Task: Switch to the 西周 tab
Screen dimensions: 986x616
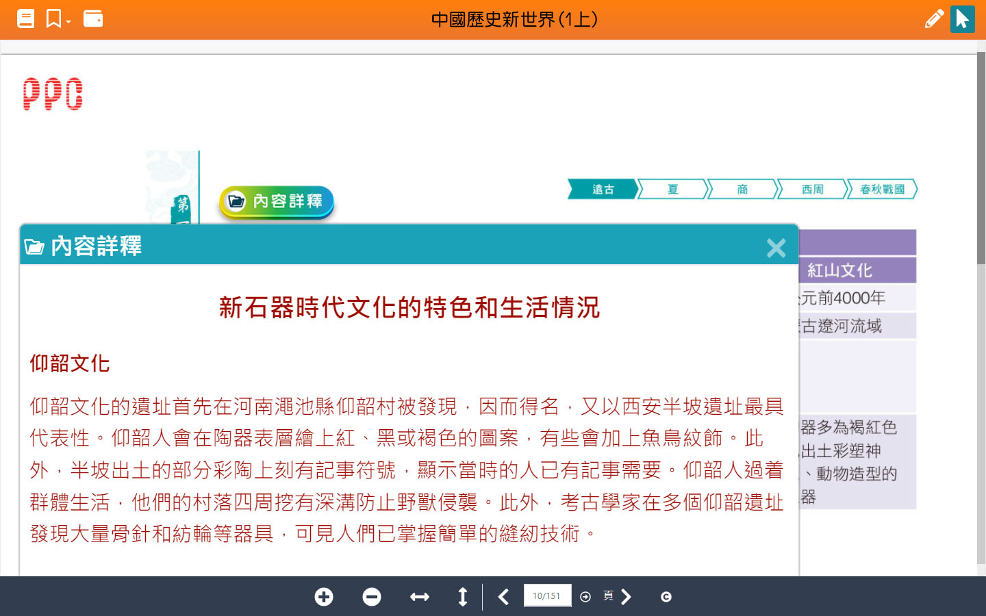Action: coord(812,190)
